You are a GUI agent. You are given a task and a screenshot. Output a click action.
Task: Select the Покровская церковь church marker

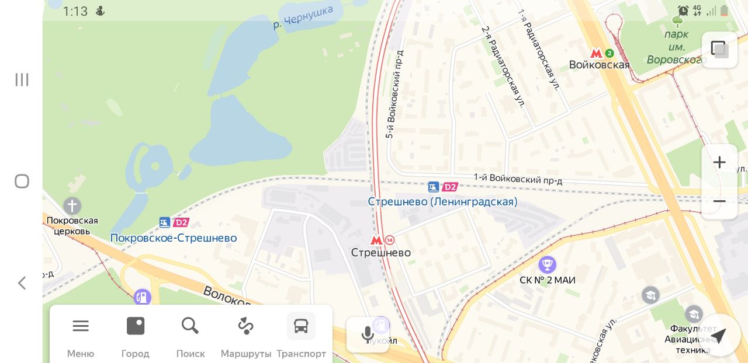tap(72, 206)
